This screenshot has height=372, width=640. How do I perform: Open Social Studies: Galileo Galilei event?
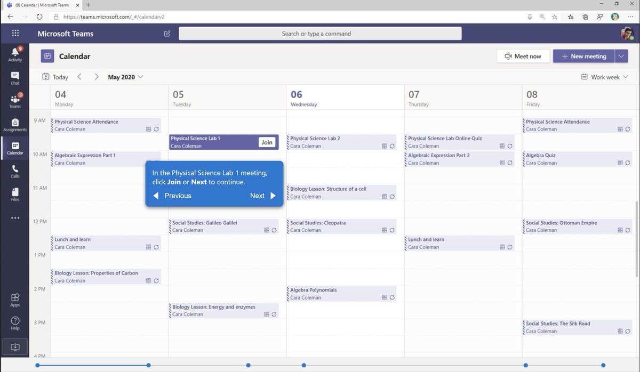[223, 226]
